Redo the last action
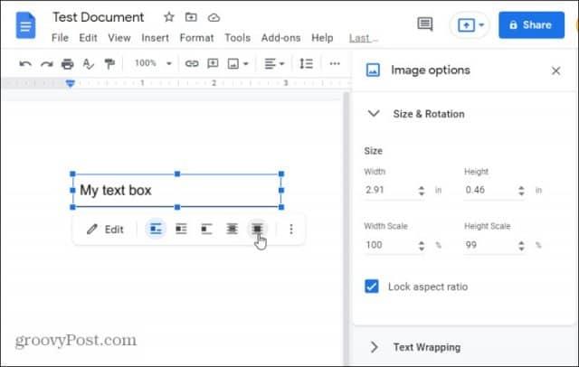 [46, 64]
